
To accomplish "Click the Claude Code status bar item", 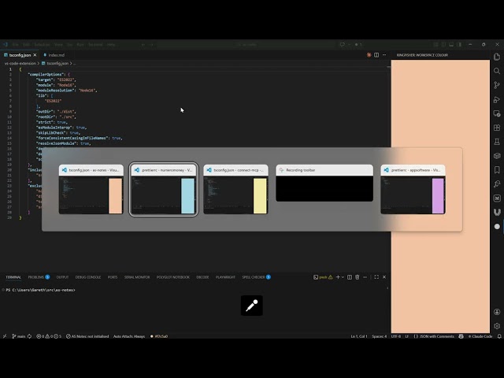I will (480, 336).
